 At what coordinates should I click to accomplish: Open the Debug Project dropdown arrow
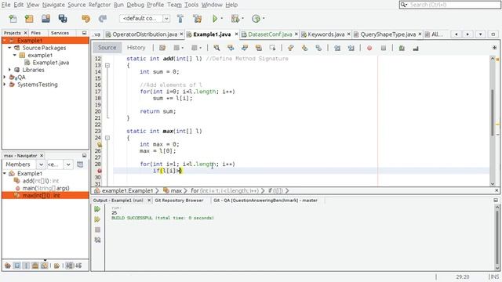[x=242, y=19]
